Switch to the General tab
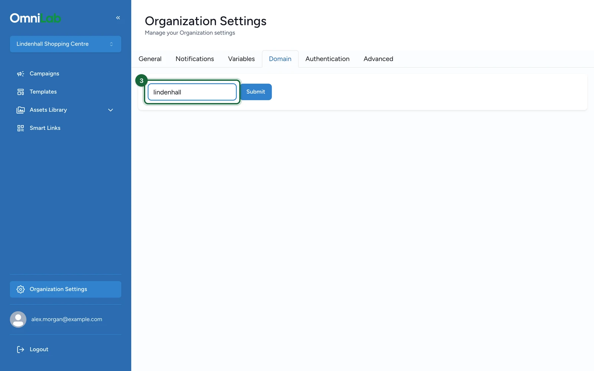594x371 pixels. (150, 59)
